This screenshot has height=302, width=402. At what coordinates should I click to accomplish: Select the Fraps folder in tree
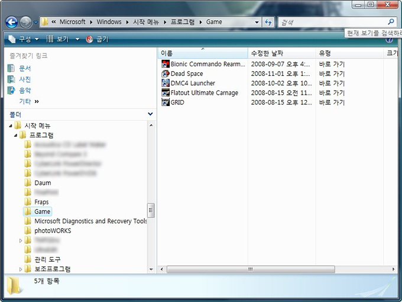point(41,202)
